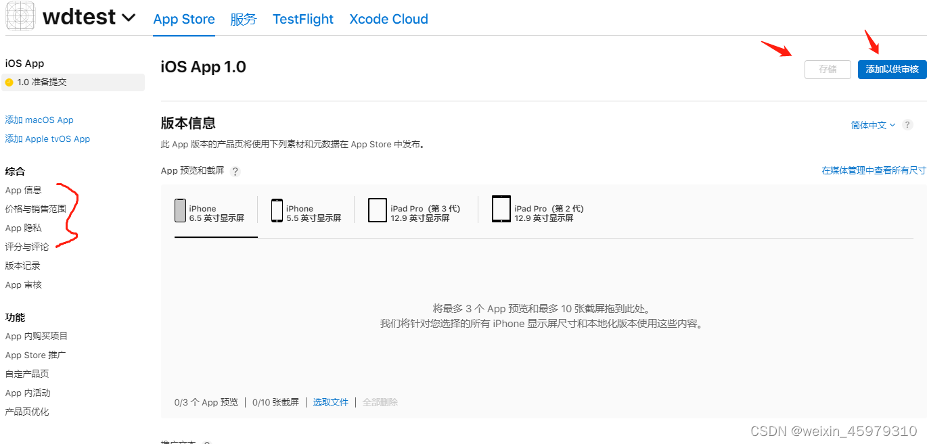Click the yellow status dot beside 1.0

pyautogui.click(x=9, y=82)
